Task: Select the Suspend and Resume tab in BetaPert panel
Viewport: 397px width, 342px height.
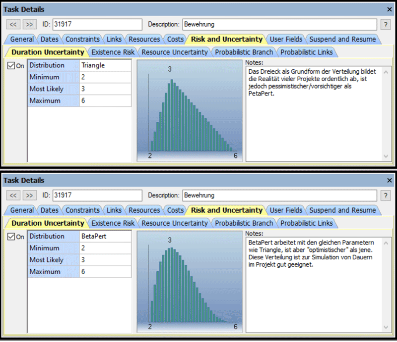Action: click(343, 210)
